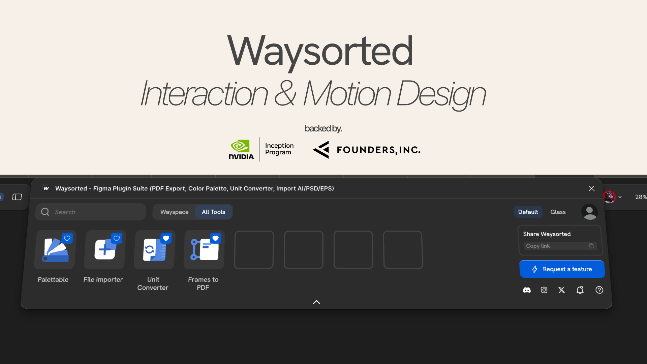Open the Discord community link
This screenshot has height=364, width=647.
(x=527, y=290)
